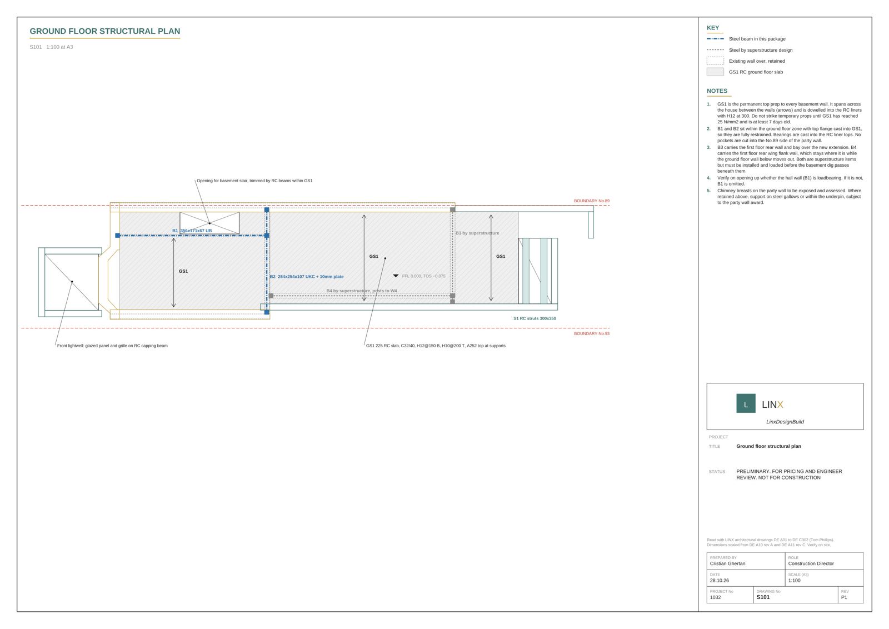Click the 'S1 RC struts 300x350' label
Screen dimensions: 889x629
[x=535, y=318]
